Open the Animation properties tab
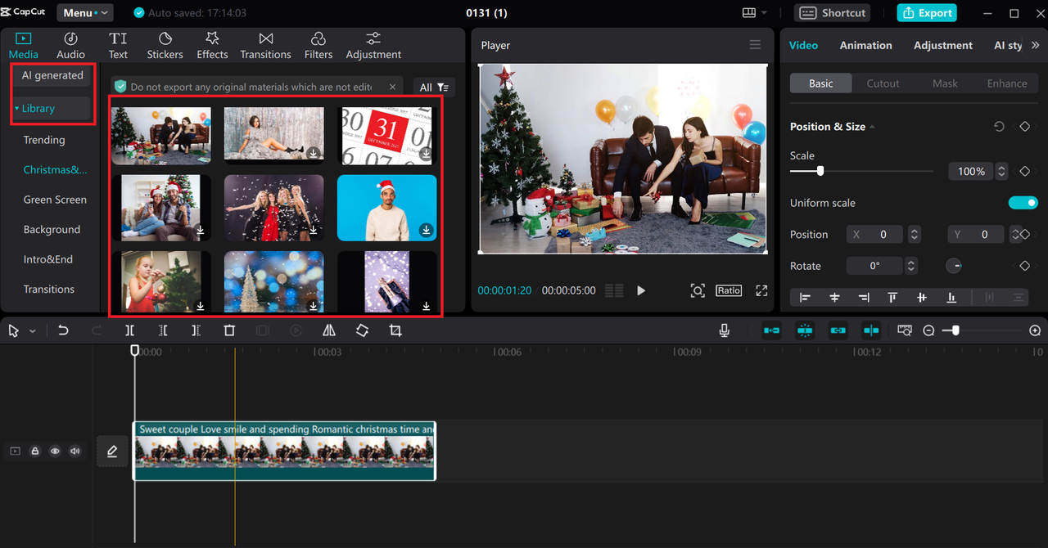1048x548 pixels. tap(865, 45)
